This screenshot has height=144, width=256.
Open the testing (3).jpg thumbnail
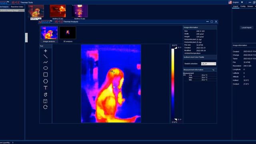click(80, 11)
